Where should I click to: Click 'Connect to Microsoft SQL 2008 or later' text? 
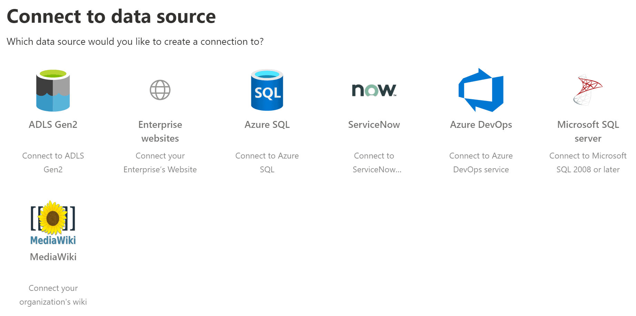pos(588,162)
